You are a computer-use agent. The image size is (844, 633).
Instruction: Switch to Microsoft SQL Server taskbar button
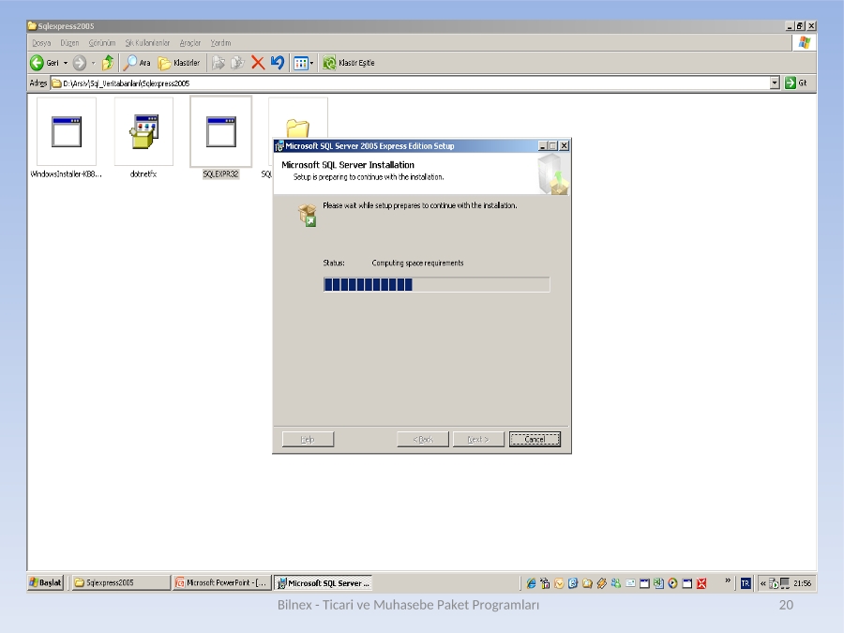tap(323, 583)
